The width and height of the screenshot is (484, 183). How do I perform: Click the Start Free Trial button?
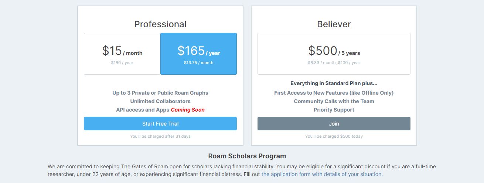pos(160,124)
